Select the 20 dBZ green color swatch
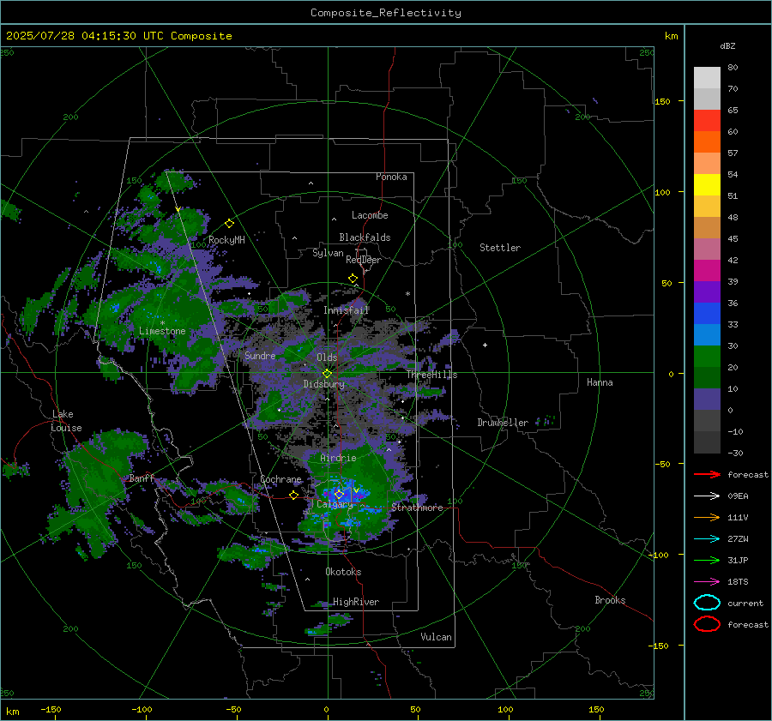 pos(707,356)
